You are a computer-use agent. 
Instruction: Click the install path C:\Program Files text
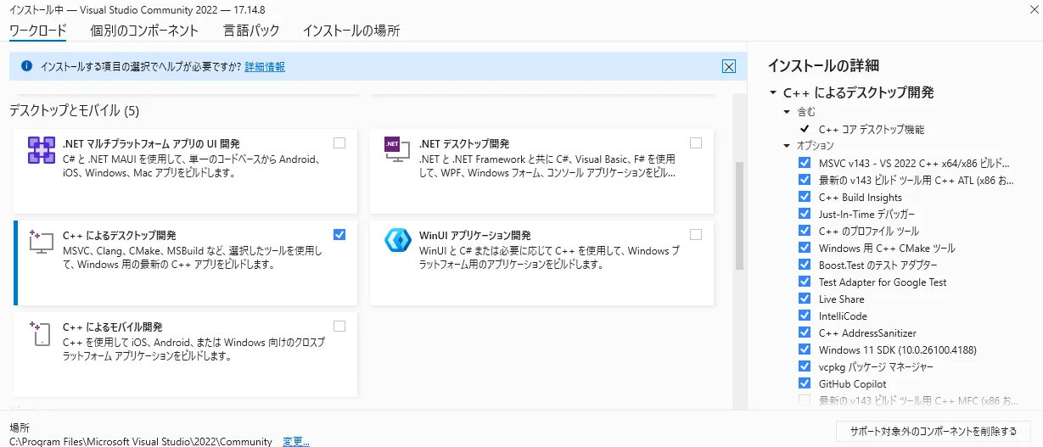141,441
